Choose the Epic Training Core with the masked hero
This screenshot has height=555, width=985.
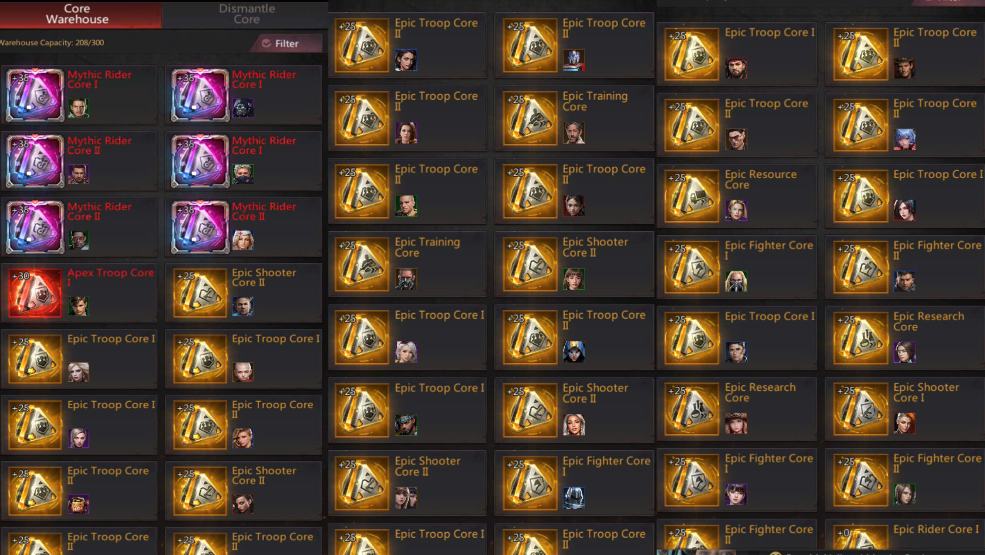tap(407, 264)
